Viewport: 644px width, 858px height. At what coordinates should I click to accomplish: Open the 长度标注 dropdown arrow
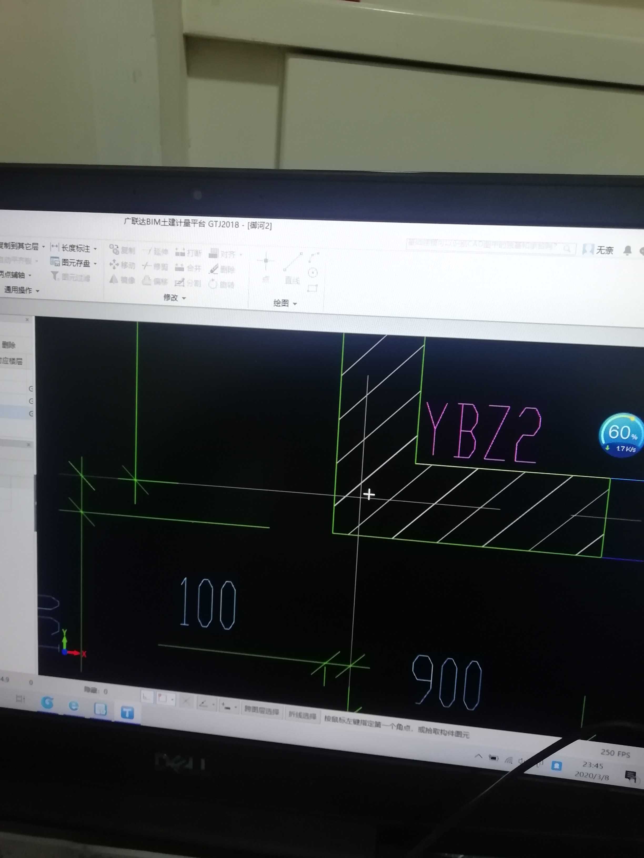click(95, 249)
